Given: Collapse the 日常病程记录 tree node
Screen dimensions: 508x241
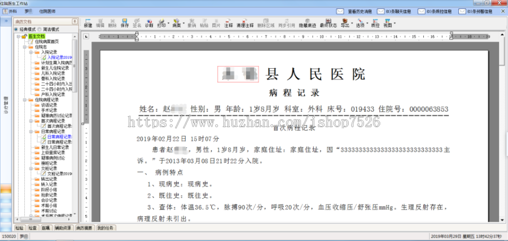Looking at the screenshot, I should tap(30, 132).
